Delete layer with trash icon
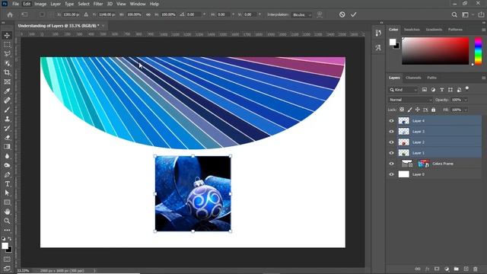The height and width of the screenshot is (274, 487). [475, 269]
